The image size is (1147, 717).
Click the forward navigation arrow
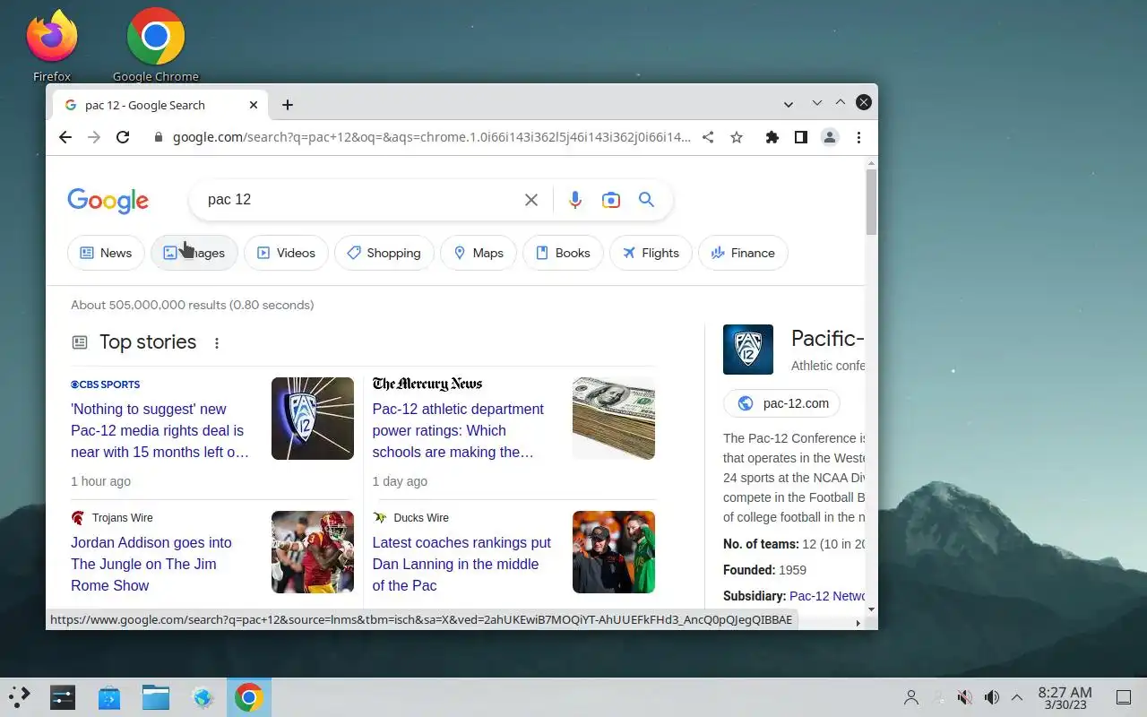(x=94, y=137)
